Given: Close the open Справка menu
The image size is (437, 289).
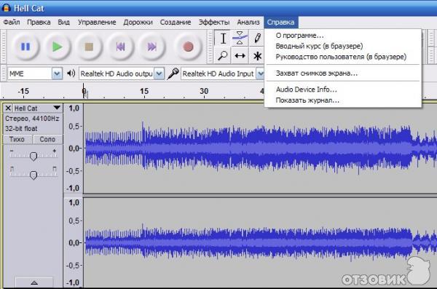Looking at the screenshot, I should [280, 23].
